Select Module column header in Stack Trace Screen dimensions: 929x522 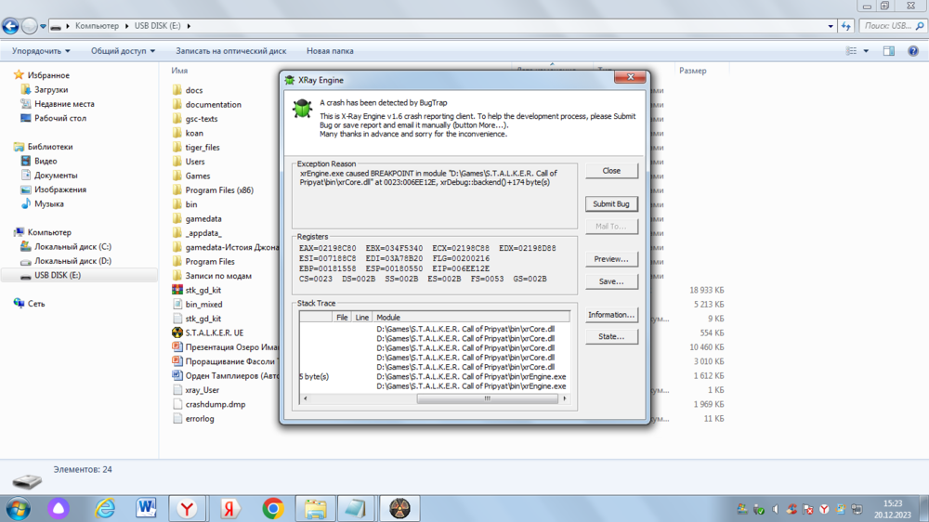pos(472,318)
